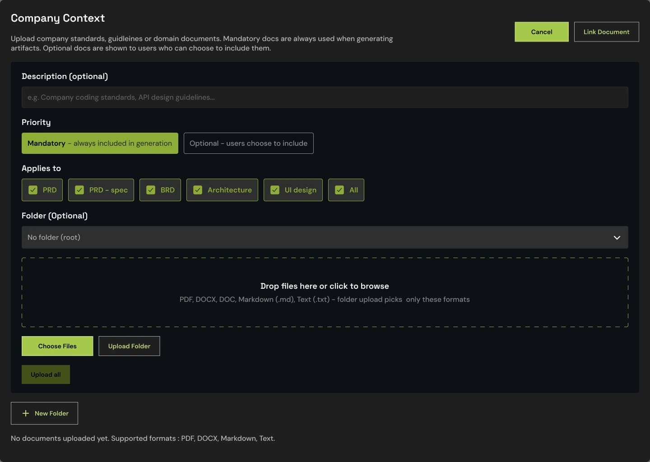Toggle the PRD checkbox

coord(33,190)
